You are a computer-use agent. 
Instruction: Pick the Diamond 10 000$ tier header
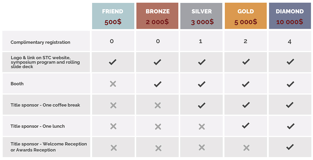coord(290,16)
